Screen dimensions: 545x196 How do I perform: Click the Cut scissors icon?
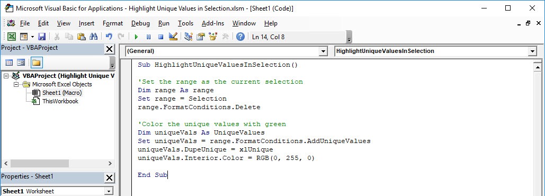pos(57,37)
